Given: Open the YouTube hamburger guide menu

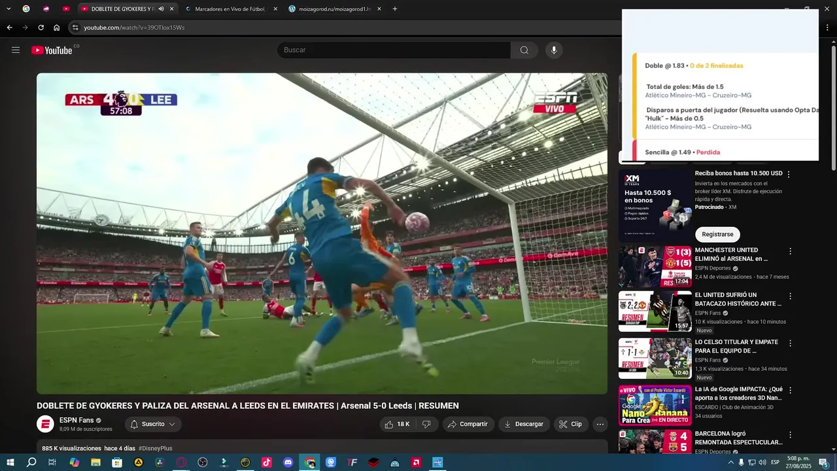Looking at the screenshot, I should [16, 50].
